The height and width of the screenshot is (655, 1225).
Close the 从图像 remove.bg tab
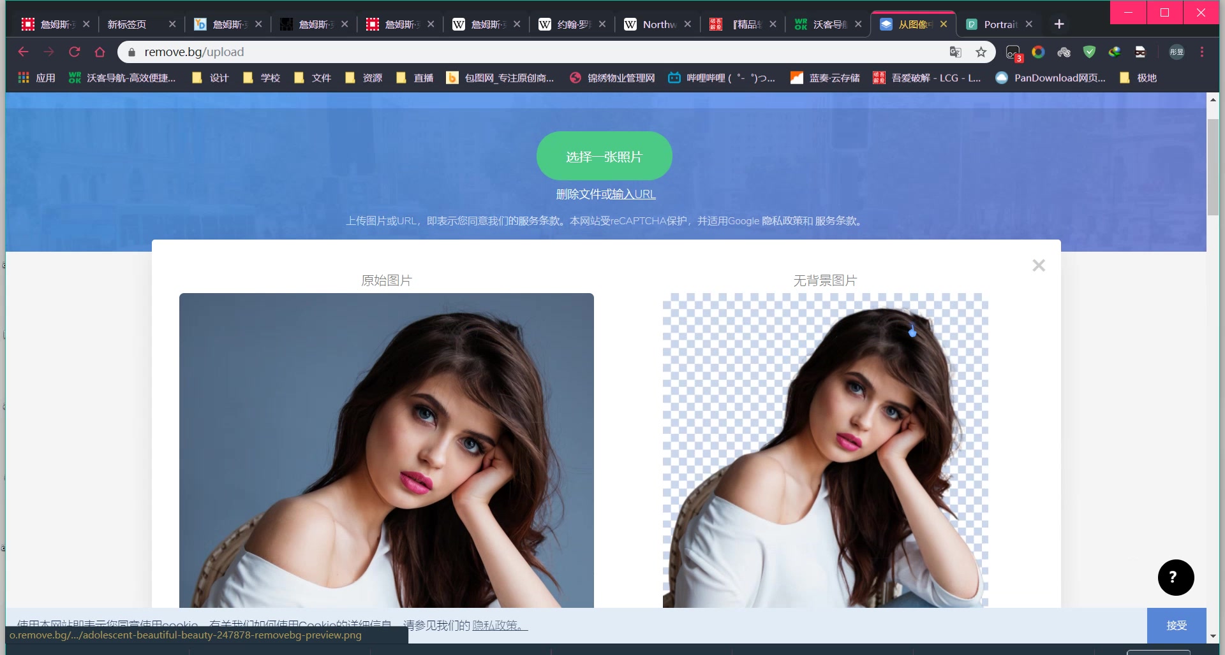[944, 24]
